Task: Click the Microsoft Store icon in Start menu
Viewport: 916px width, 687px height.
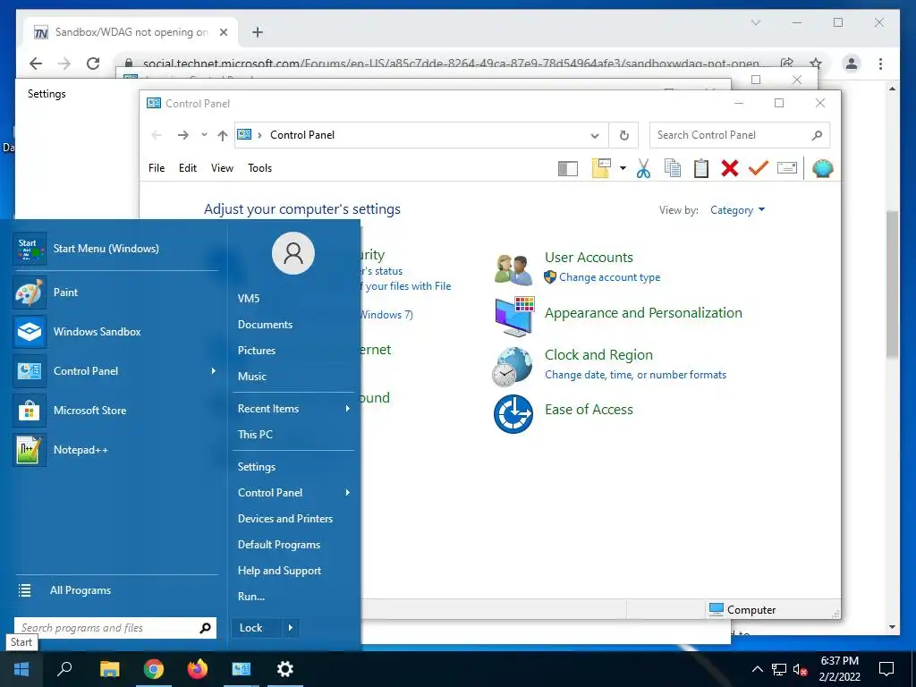Action: click(30, 411)
